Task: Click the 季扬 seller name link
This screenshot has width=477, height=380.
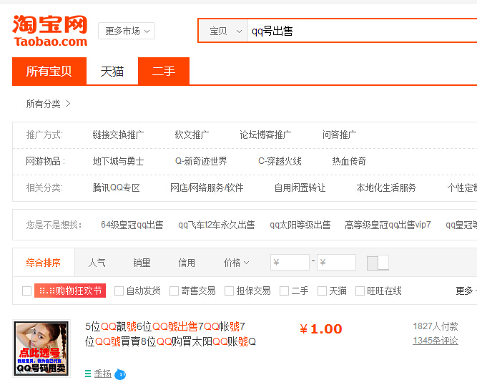Action: [x=102, y=374]
